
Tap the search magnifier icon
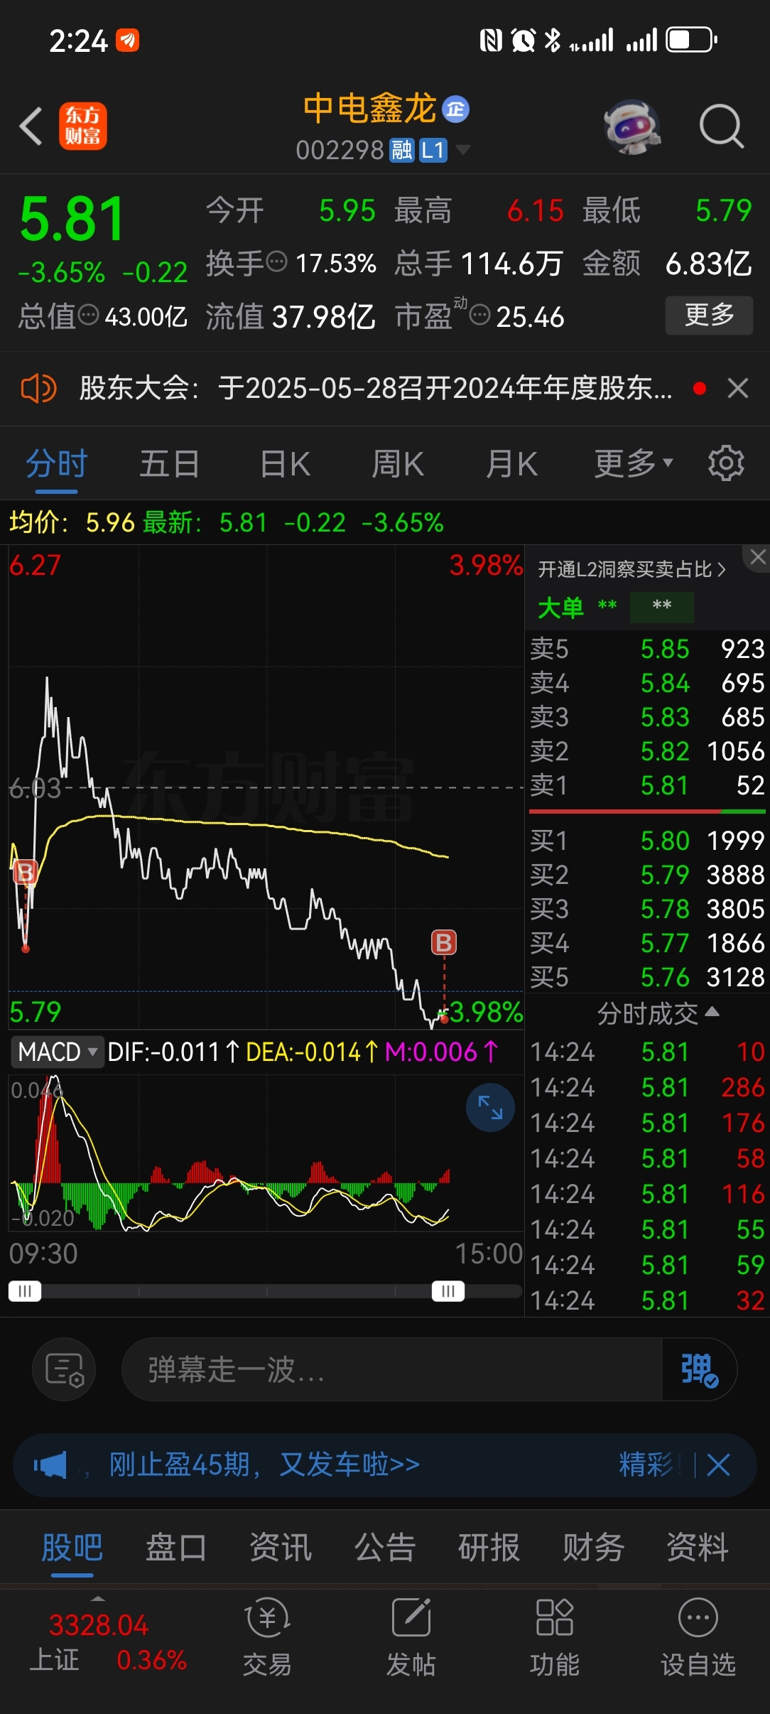[x=721, y=126]
